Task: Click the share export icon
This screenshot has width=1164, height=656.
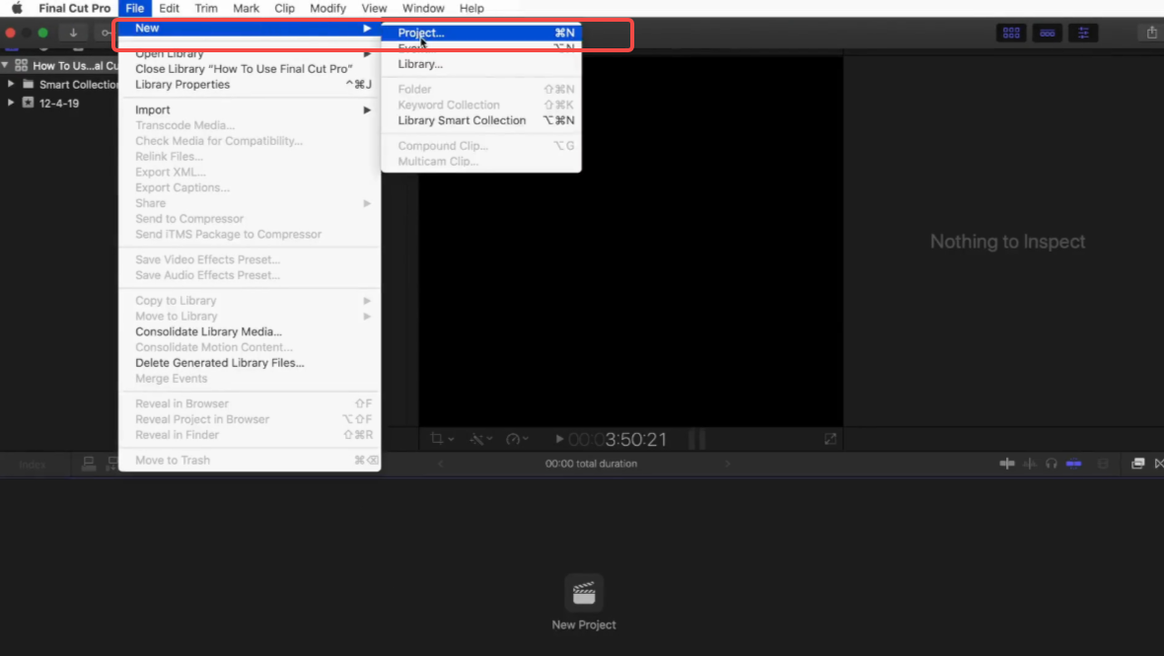Action: (x=1151, y=33)
